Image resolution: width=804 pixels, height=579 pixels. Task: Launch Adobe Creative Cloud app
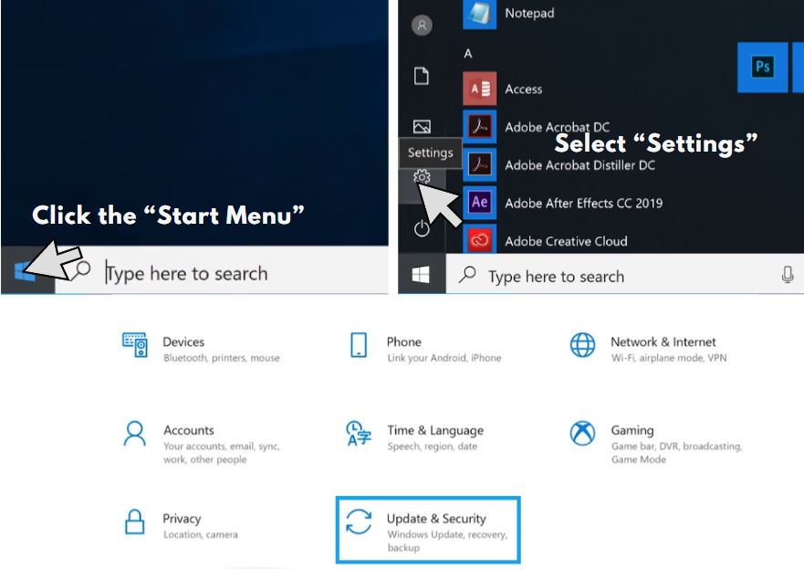pos(545,240)
